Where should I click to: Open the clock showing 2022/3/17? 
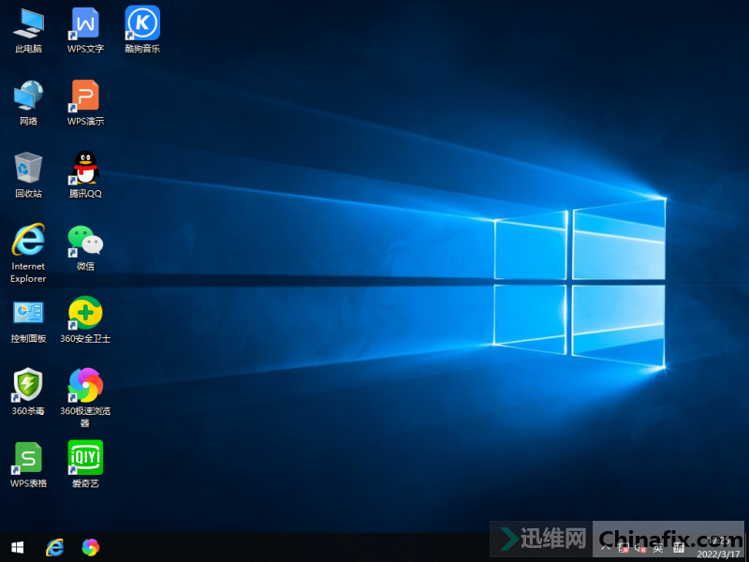coord(718,548)
